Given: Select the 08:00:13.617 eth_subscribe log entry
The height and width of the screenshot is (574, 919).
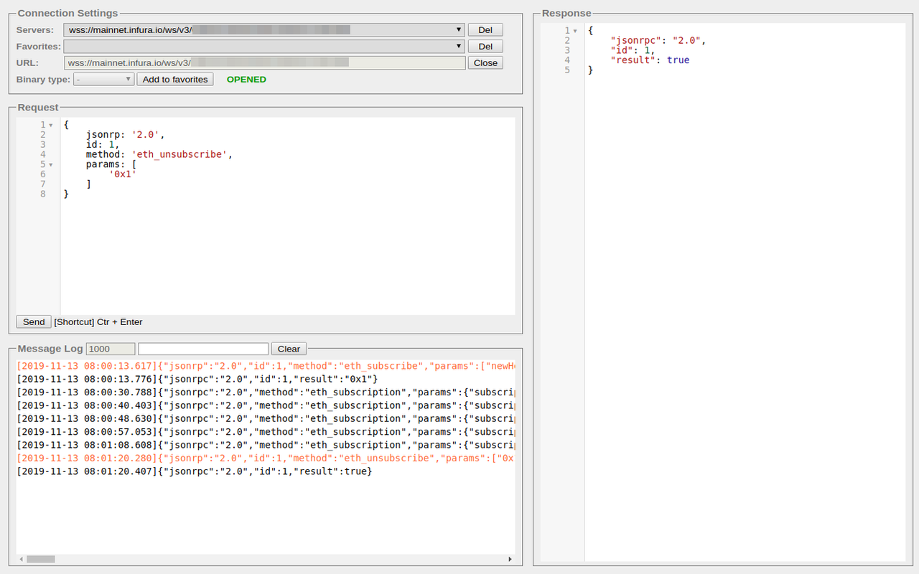Looking at the screenshot, I should coord(266,366).
